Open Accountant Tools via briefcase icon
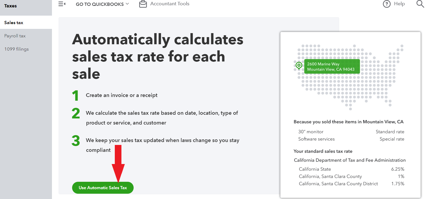This screenshot has width=425, height=199. point(143,4)
